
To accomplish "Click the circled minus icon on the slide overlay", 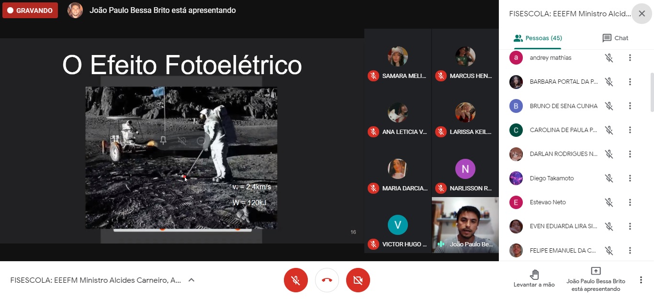I will 201,141.
